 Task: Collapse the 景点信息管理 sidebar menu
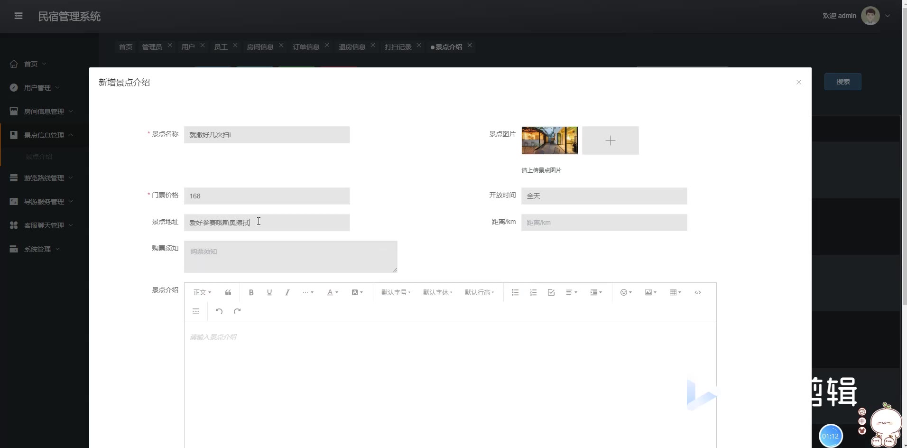pos(45,135)
